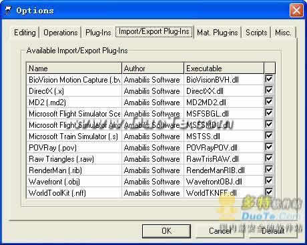
Task: Disable the MD2MD2.dll plug-in checkbox
Action: pyautogui.click(x=269, y=101)
